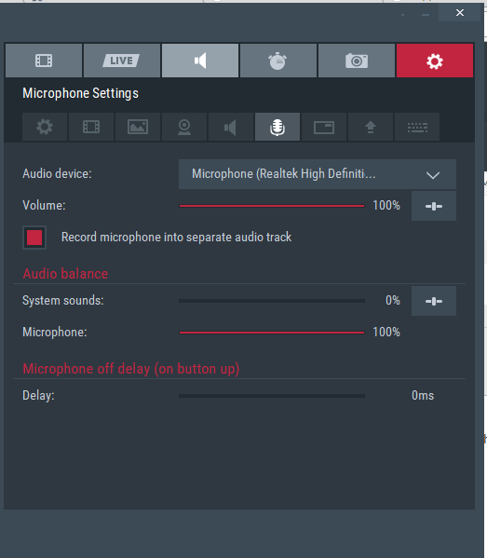Open sound speaker settings sub-tab
487x558 pixels.
point(231,127)
